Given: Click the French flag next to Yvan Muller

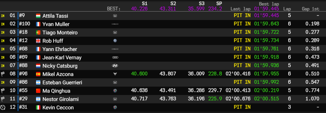Looking at the screenshot, I should pos(38,24).
